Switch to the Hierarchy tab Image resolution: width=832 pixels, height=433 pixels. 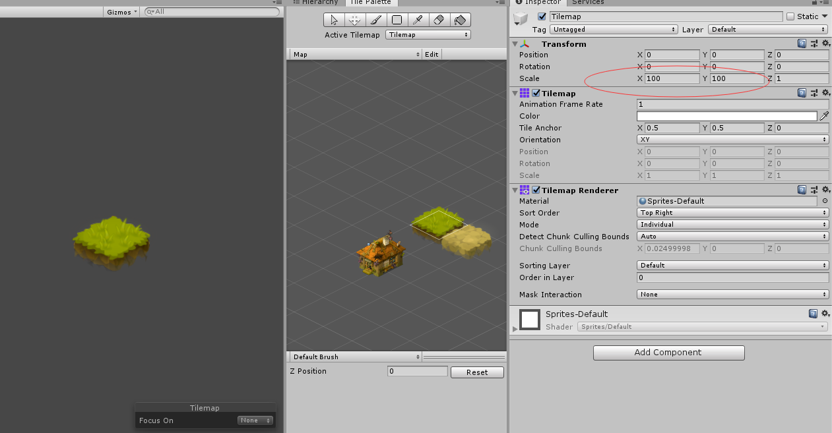coord(317,3)
